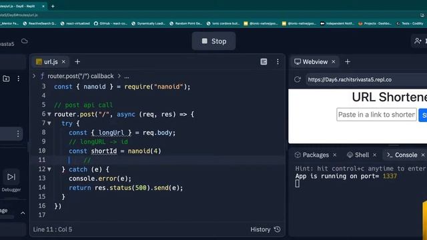
Task: Close the Day6 Replit browser tab
Action: coord(43,6)
